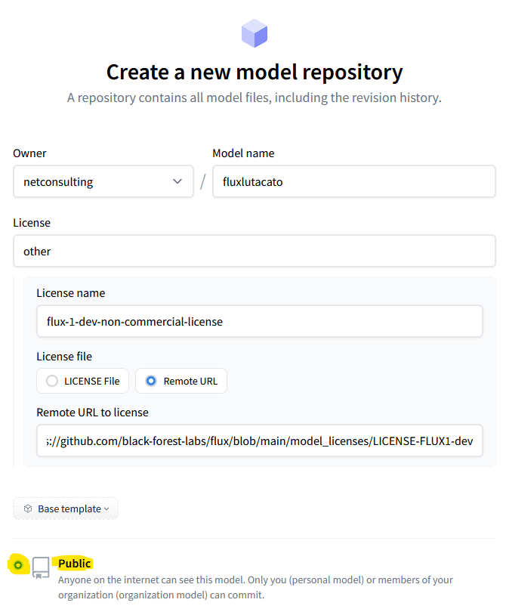Expand the Base template dropdown
This screenshot has width=506, height=612.
(x=66, y=508)
